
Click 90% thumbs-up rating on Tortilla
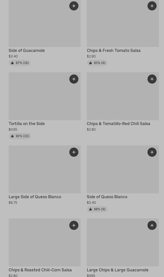pos(20,136)
